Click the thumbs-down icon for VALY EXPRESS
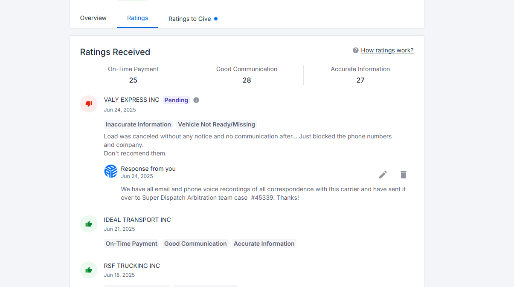Viewport: 514px width, 287px height. 88,103
